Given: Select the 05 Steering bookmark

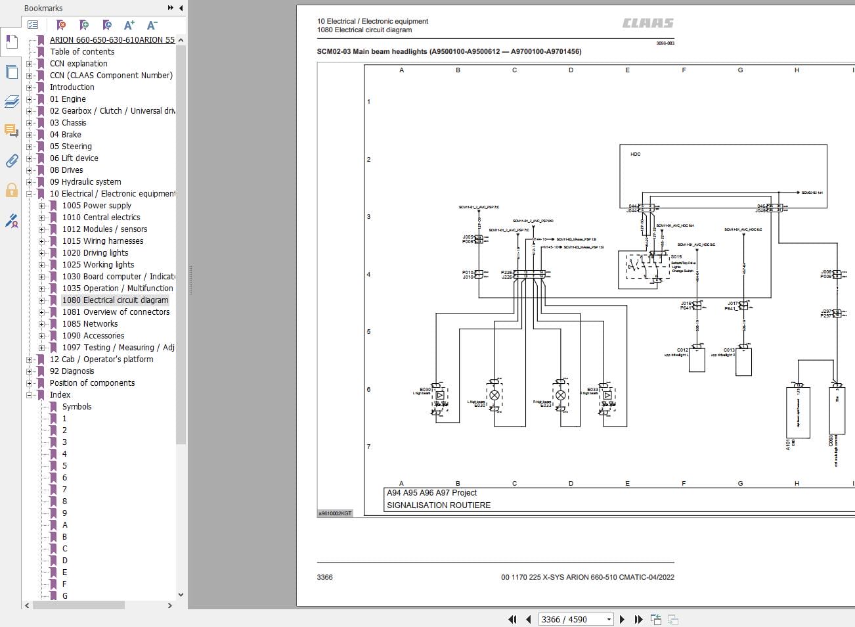Looking at the screenshot, I should click(71, 147).
